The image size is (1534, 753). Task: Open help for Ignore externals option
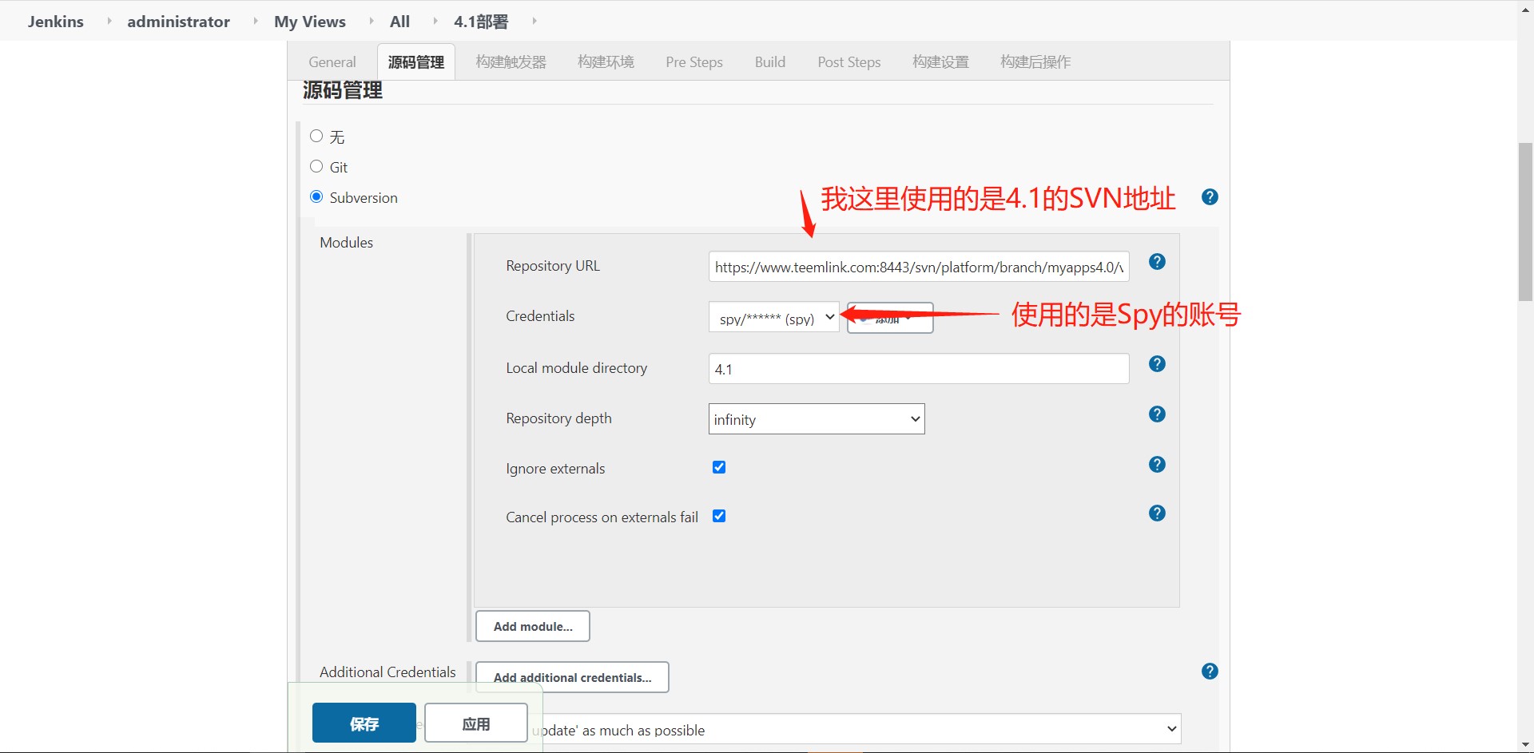[1157, 464]
